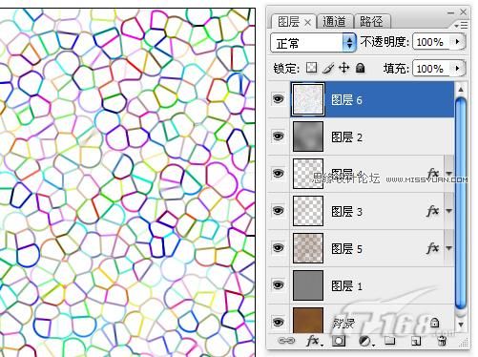This screenshot has height=357, width=478.
Task: Switch to the 路径 paths tab
Action: tap(371, 21)
